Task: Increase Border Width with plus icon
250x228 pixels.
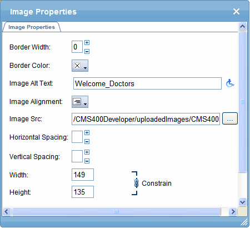Action: [87, 43]
